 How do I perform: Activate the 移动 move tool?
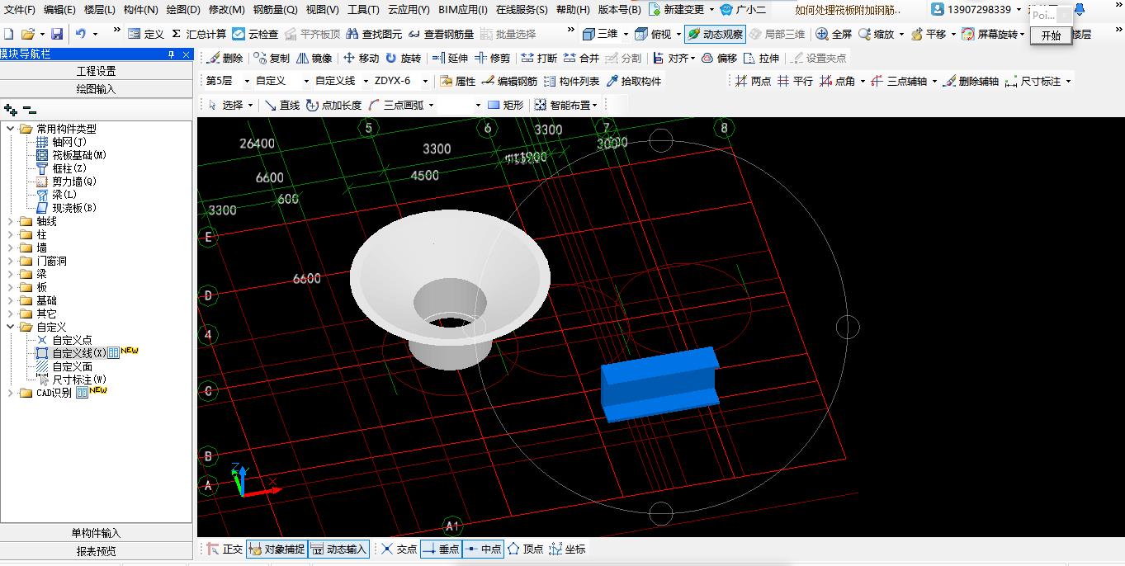(361, 59)
